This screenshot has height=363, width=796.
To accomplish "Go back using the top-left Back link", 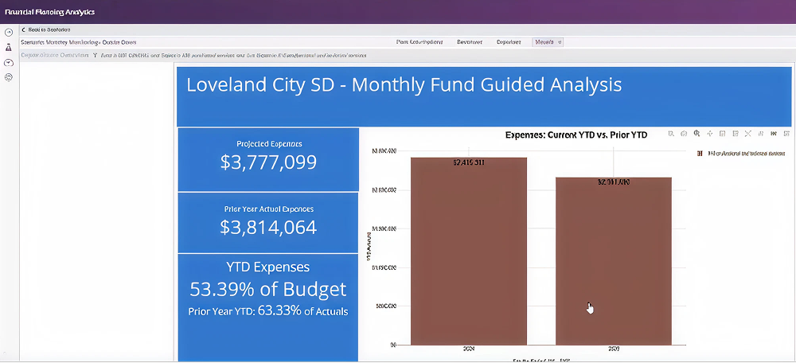I will click(46, 30).
